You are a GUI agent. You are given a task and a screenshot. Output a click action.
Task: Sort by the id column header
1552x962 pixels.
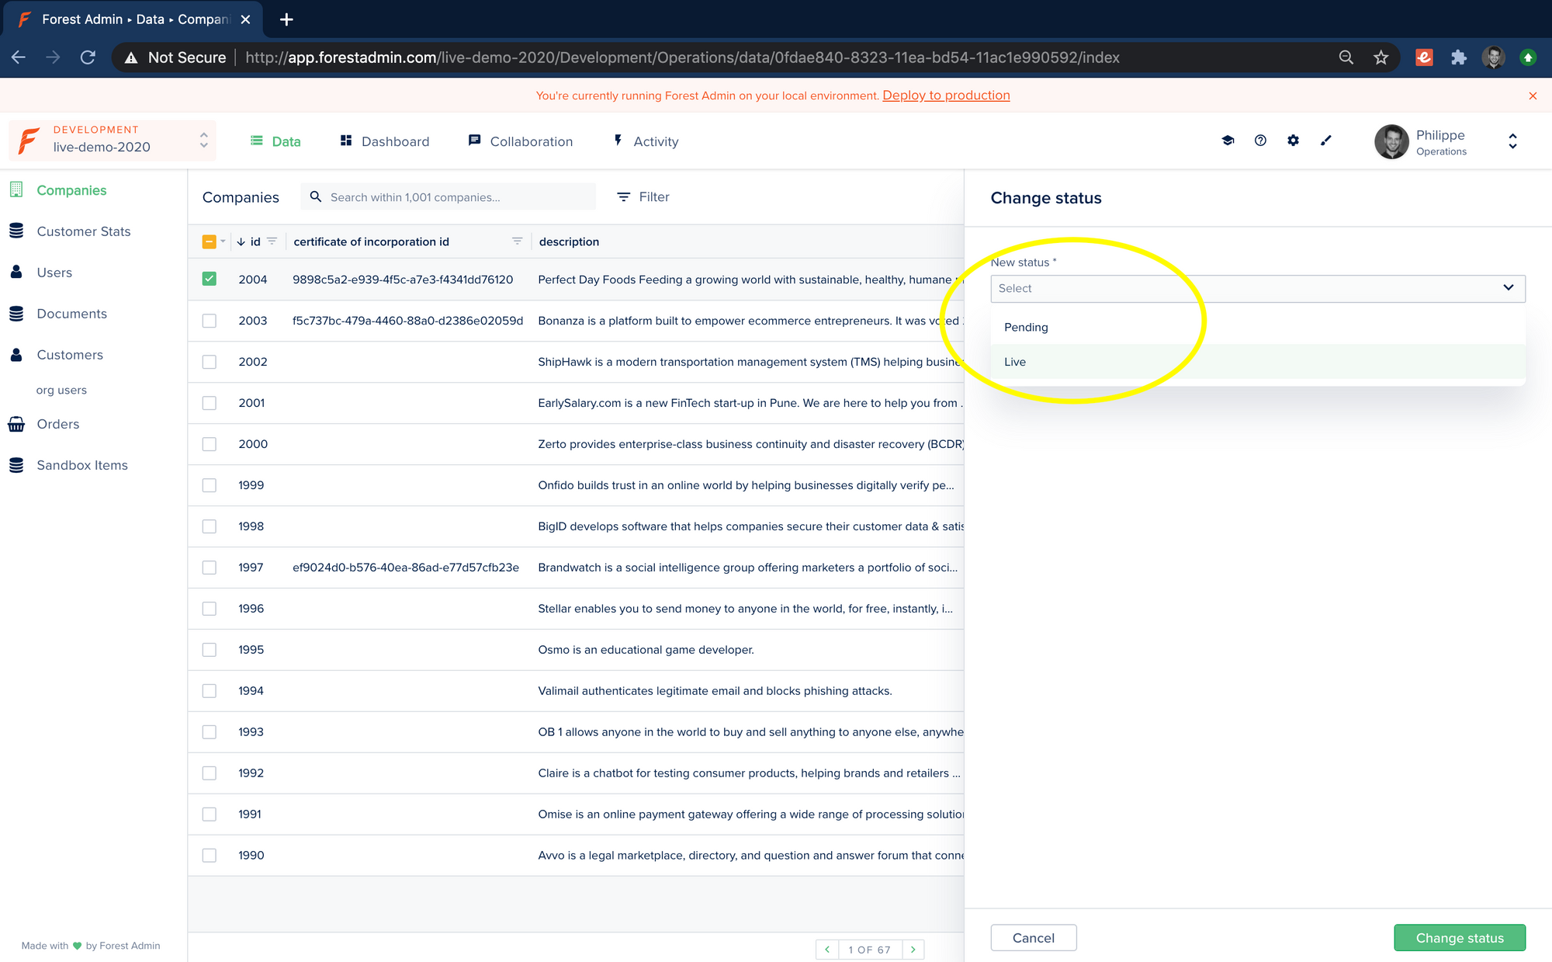click(255, 241)
